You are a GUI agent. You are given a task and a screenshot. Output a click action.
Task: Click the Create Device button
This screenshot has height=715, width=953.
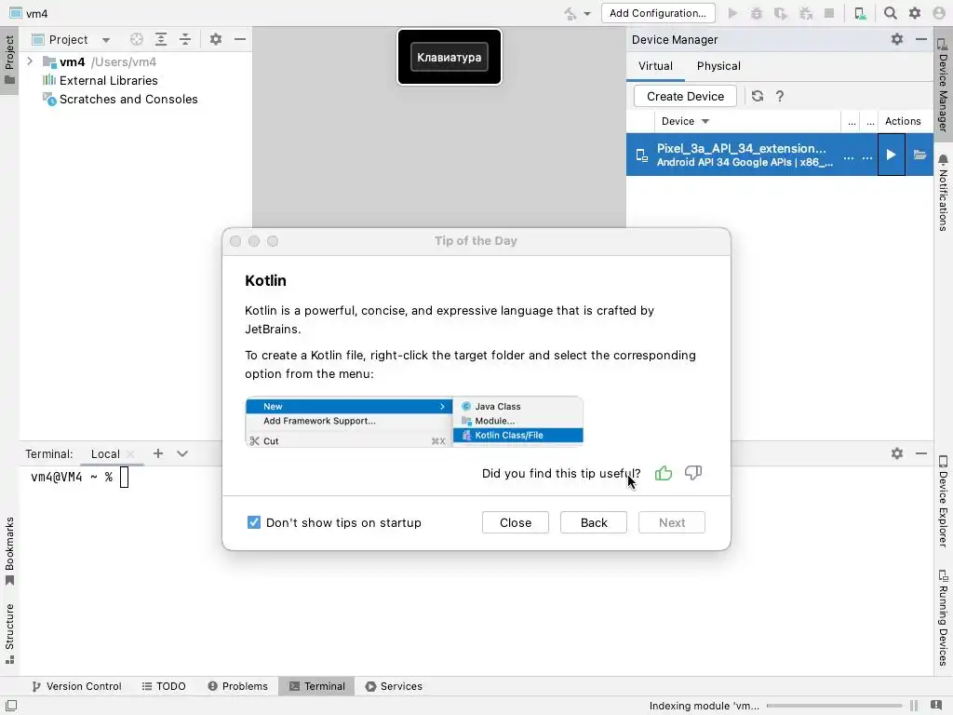click(x=685, y=96)
